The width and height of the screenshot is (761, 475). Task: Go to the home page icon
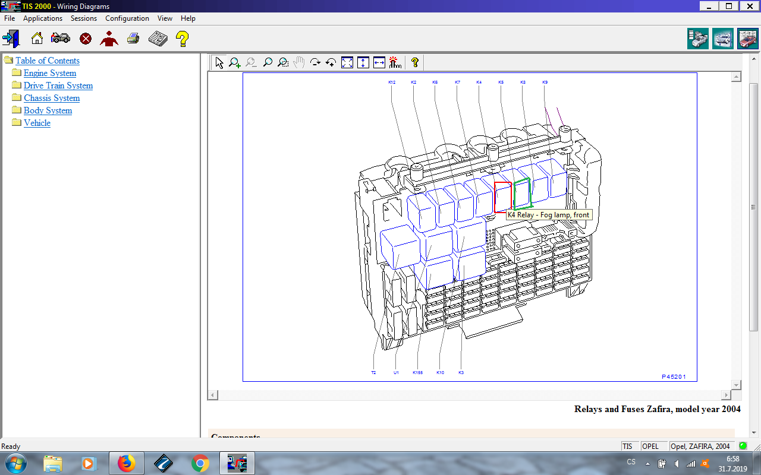(x=37, y=39)
